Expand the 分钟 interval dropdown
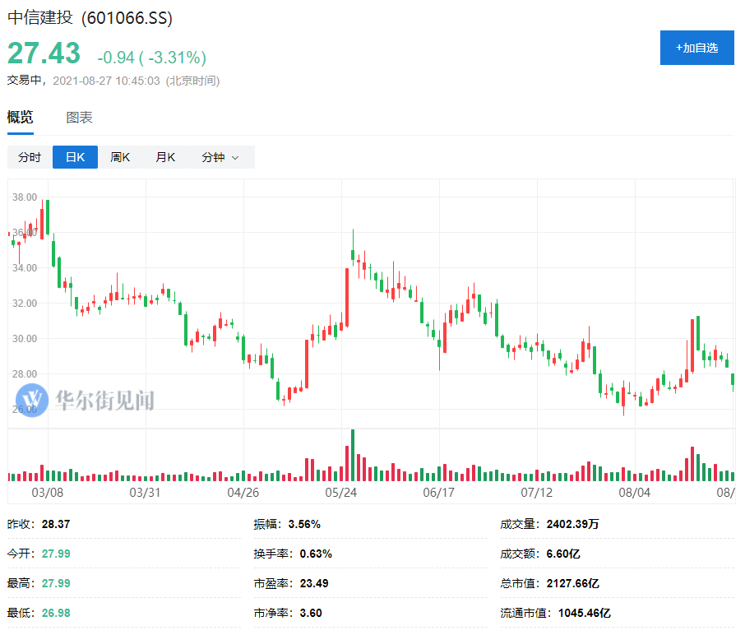This screenshot has width=745, height=635. [x=221, y=157]
